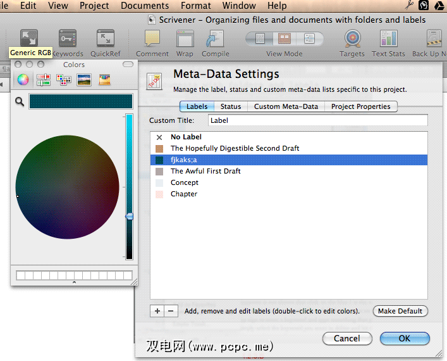The height and width of the screenshot is (361, 447).
Task: Click the Colors panel toolbar toggle pill
Action: click(128, 64)
